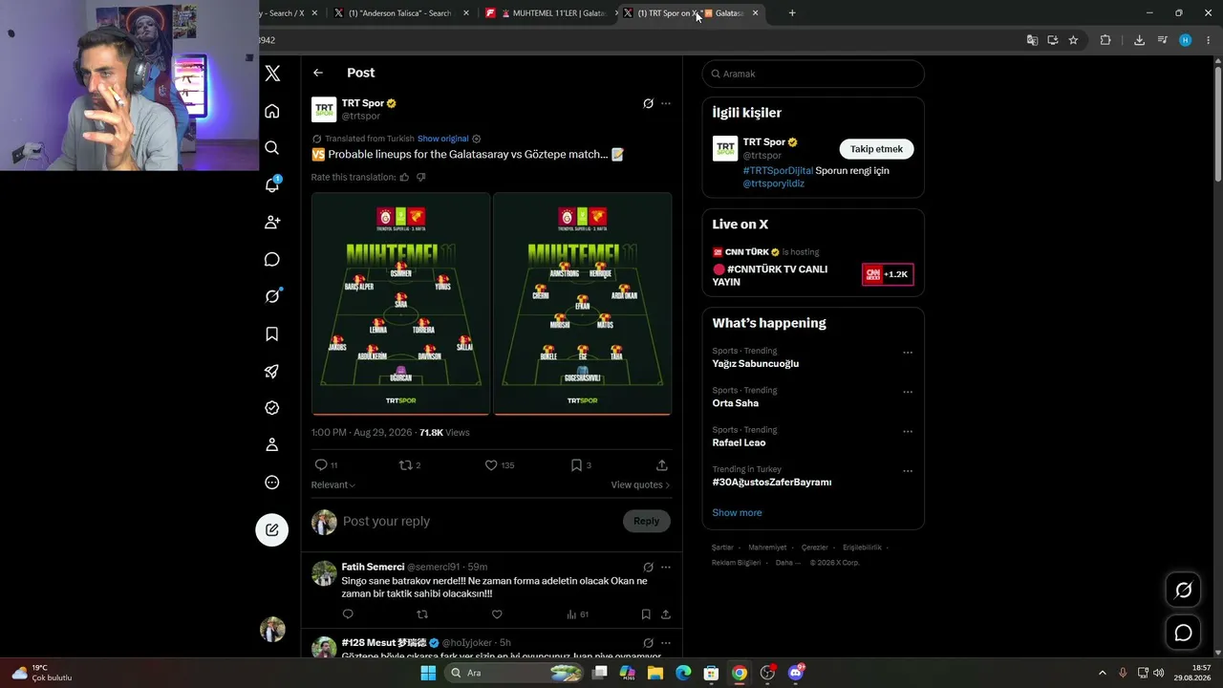Image resolution: width=1223 pixels, height=688 pixels.
Task: Switch to the MUHTEMEL 11'LER tab
Action: [551, 13]
